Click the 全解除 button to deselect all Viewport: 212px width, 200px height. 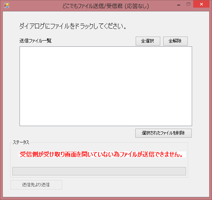(x=175, y=41)
